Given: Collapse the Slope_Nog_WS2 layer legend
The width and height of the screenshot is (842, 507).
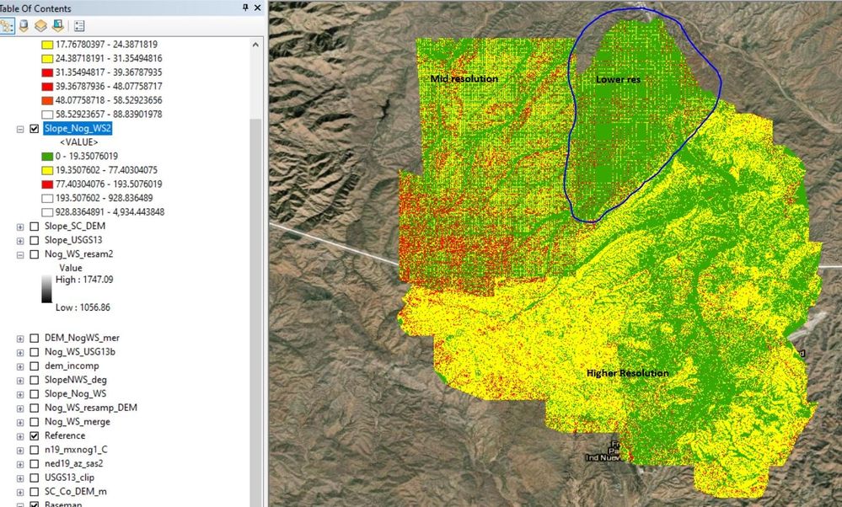Looking at the screenshot, I should [x=20, y=129].
